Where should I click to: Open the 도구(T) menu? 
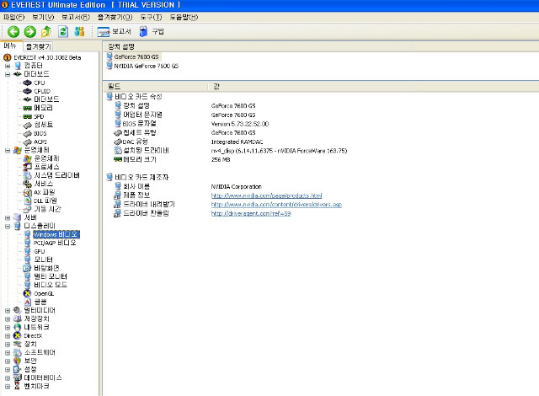(x=151, y=17)
